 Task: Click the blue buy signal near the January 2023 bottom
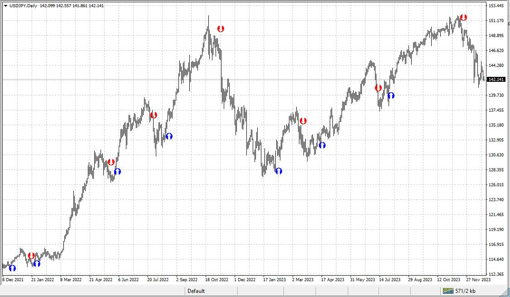[x=279, y=171]
